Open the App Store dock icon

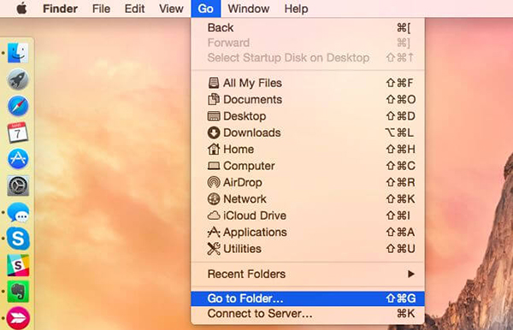pos(18,159)
